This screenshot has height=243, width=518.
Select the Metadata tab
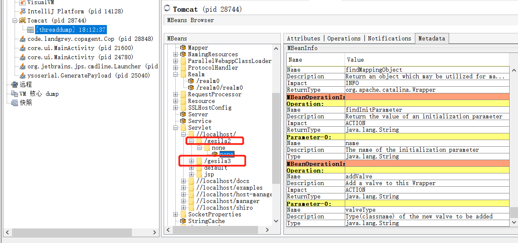[432, 38]
